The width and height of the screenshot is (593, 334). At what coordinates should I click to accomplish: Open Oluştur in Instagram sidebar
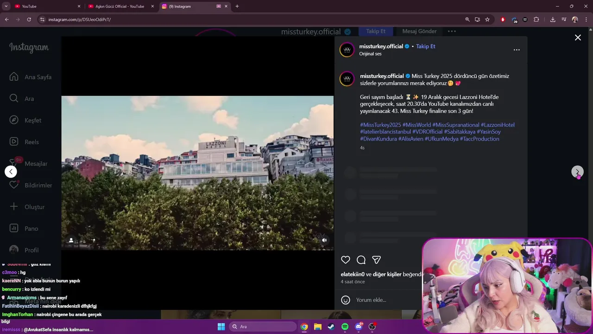click(x=27, y=207)
